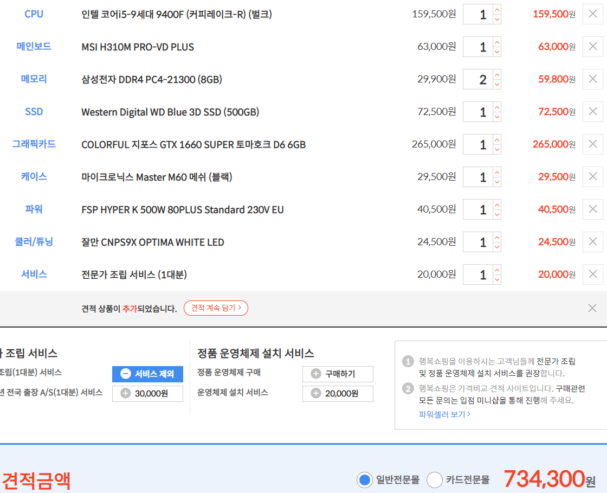Open the 쿨러/튜닝 category link
The height and width of the screenshot is (493, 607).
click(x=34, y=242)
